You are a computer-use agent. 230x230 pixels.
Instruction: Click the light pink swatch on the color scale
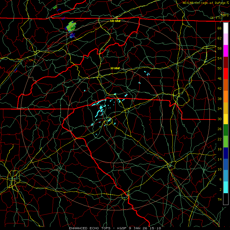[x=226, y=39]
